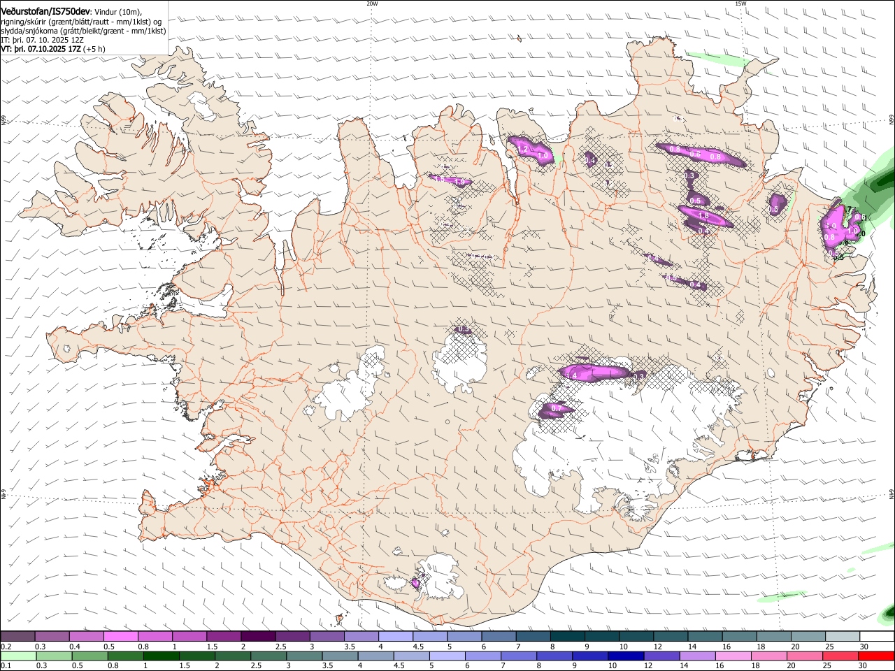Click the 1.8 snowfall value on the map

pos(703,215)
